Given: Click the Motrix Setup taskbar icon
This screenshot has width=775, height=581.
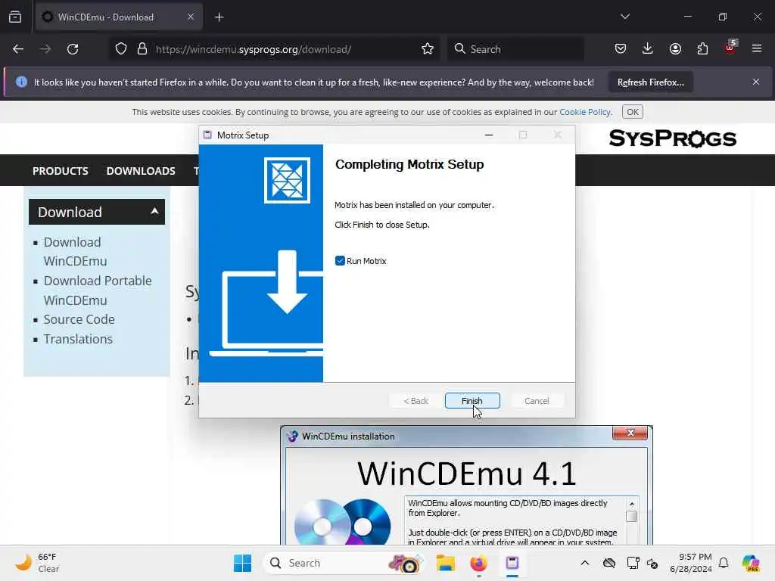Looking at the screenshot, I should tap(512, 563).
